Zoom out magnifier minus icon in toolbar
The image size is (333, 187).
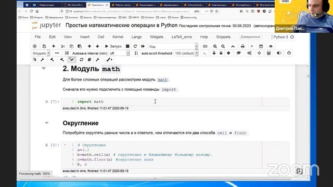223,46
